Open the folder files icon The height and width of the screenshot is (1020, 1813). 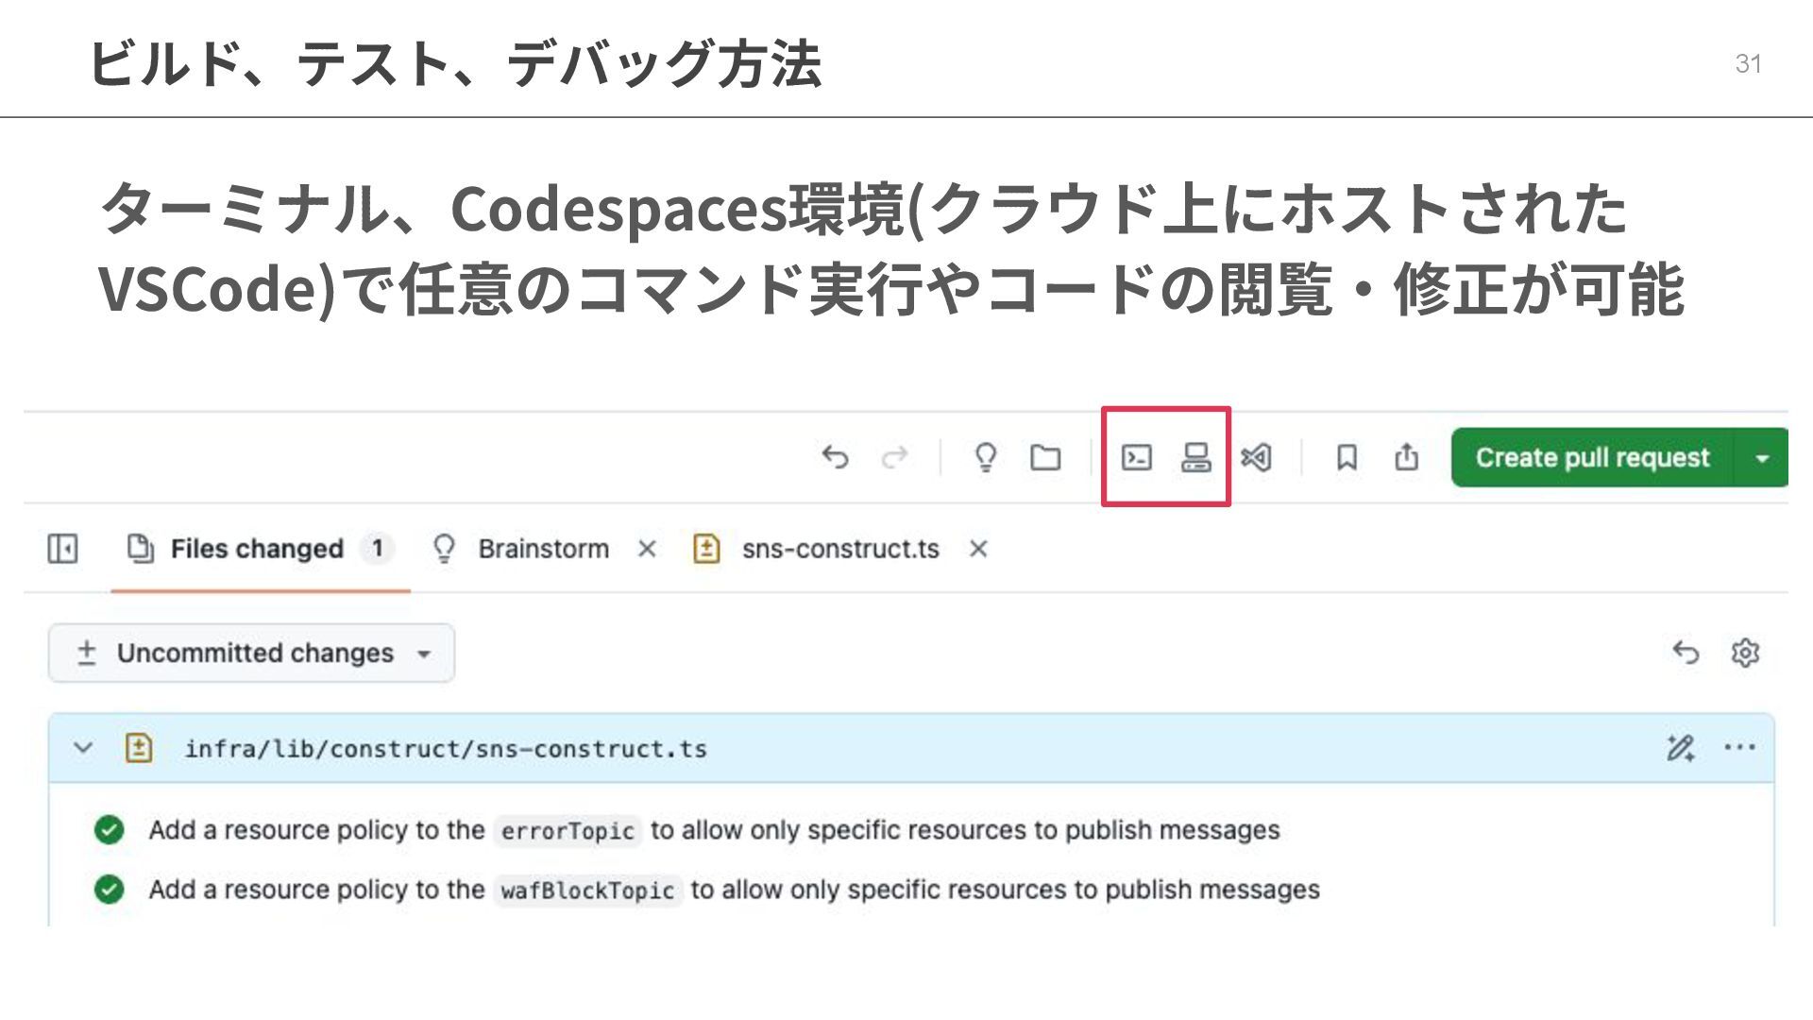1044,458
